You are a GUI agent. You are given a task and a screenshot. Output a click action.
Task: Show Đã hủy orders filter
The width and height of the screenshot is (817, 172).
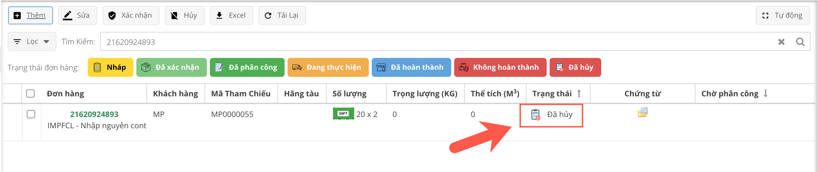point(575,67)
